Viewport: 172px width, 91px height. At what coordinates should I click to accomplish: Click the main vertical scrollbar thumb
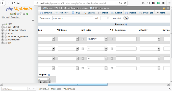point(171,33)
